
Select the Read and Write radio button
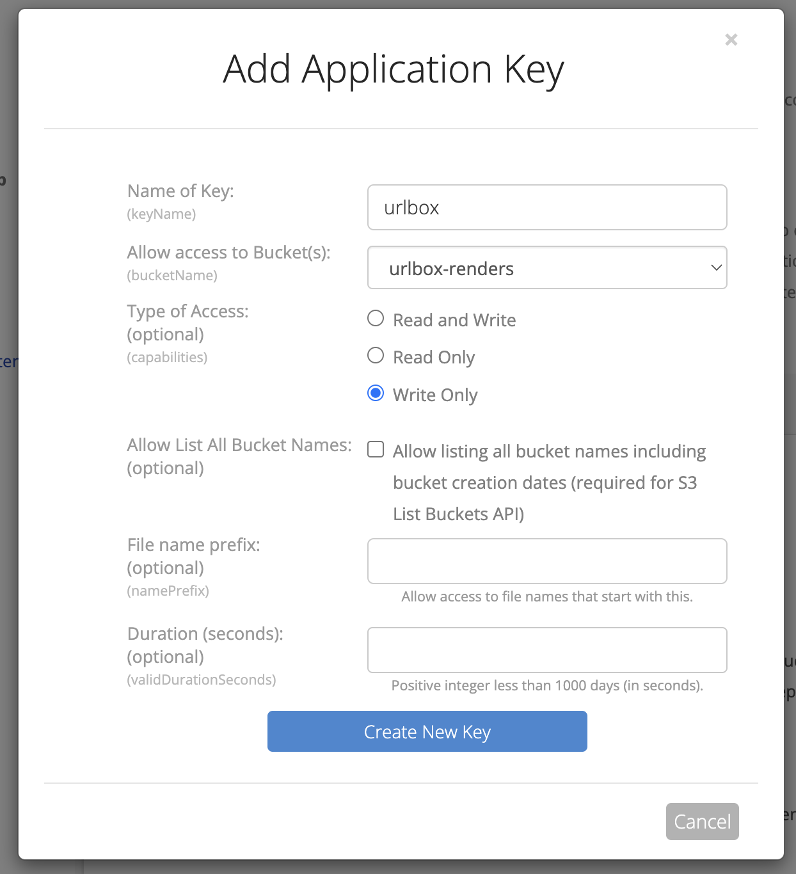pyautogui.click(x=376, y=319)
